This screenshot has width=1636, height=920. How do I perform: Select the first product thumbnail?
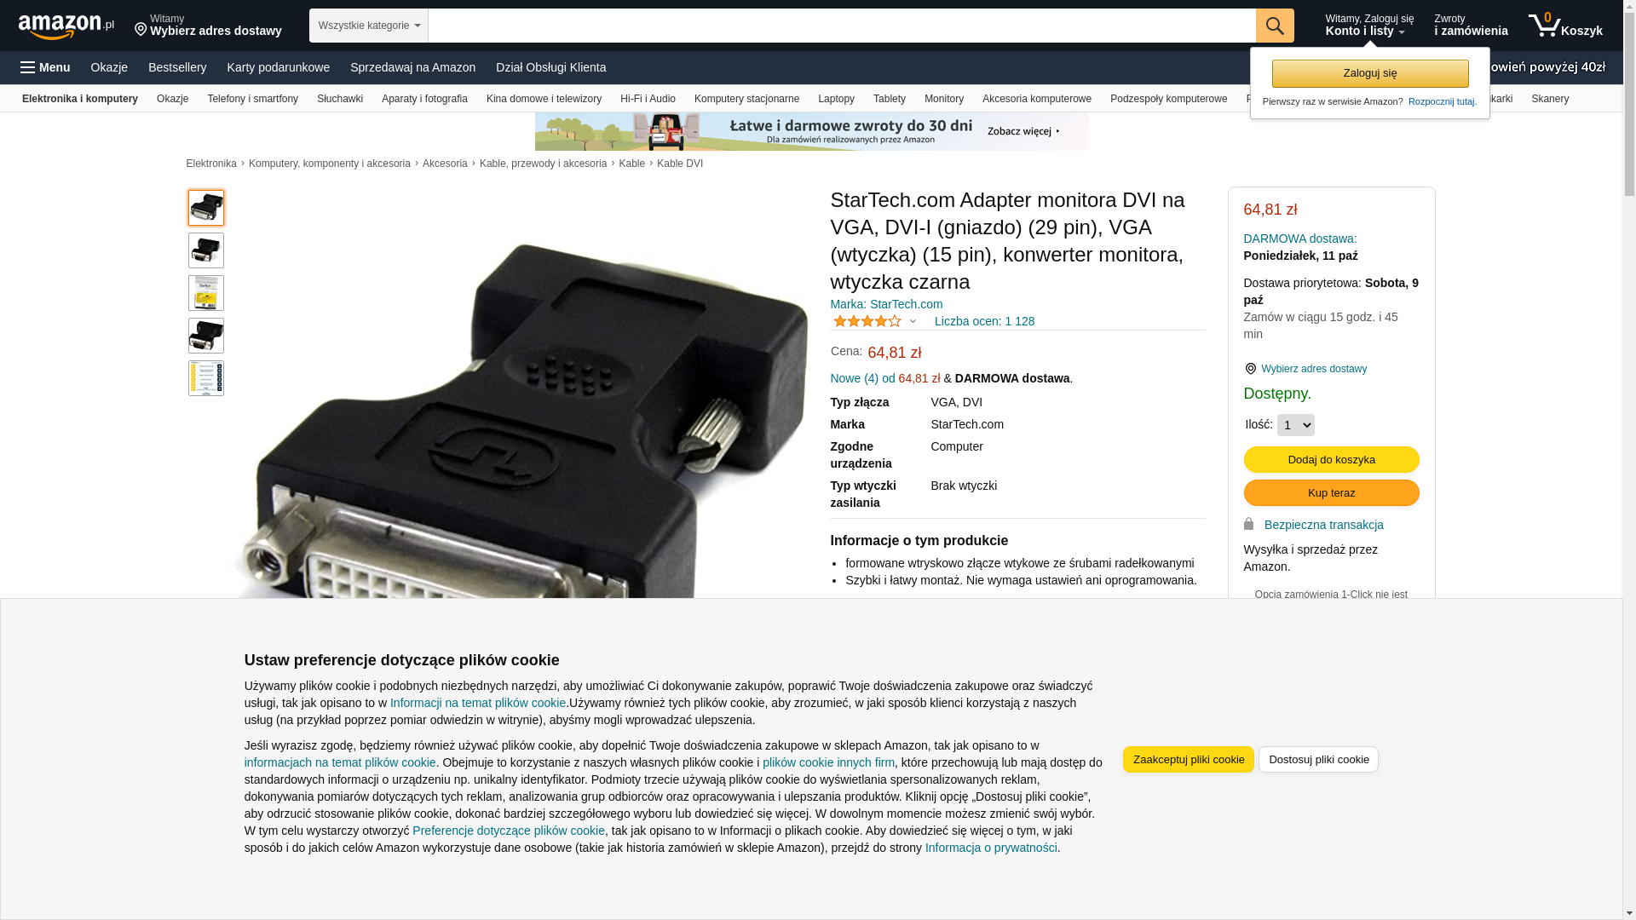[206, 208]
